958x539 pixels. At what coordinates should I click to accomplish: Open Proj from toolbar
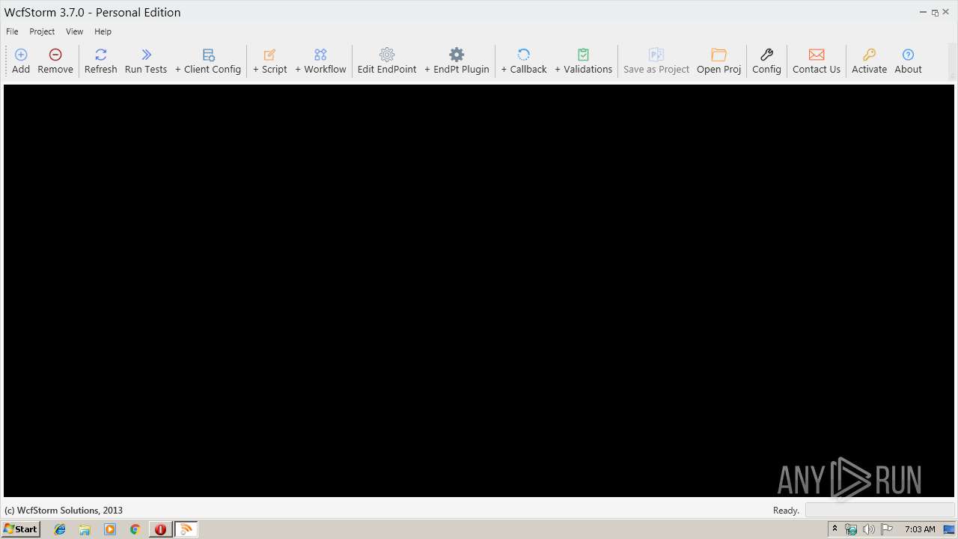719,61
